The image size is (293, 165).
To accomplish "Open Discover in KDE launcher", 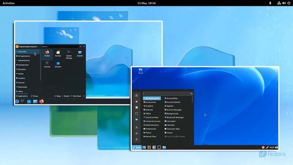I will (58, 65).
